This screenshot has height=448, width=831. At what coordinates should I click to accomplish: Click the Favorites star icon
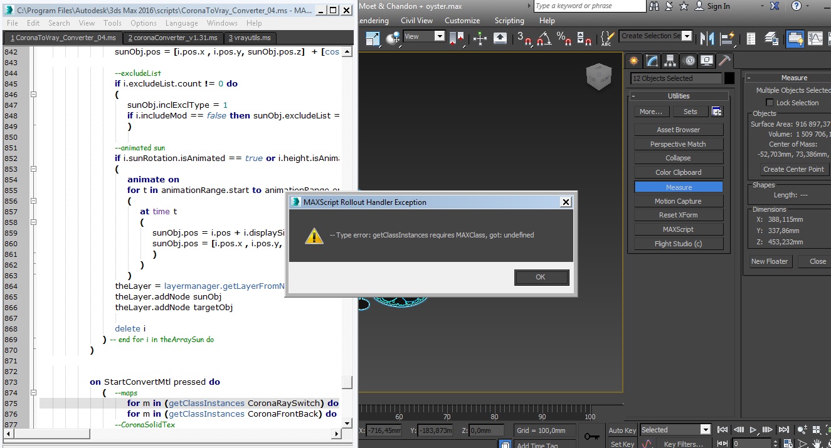[x=683, y=6]
